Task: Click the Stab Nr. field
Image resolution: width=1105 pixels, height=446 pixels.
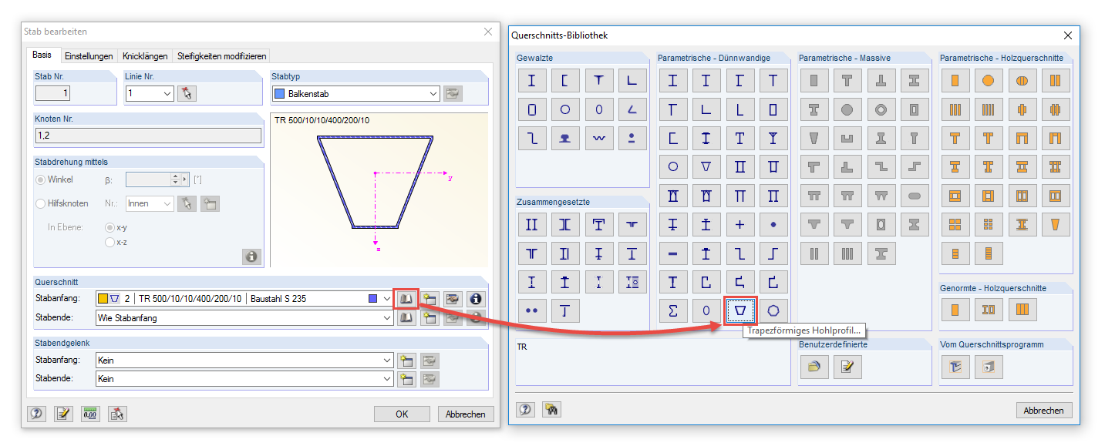Action: point(53,93)
